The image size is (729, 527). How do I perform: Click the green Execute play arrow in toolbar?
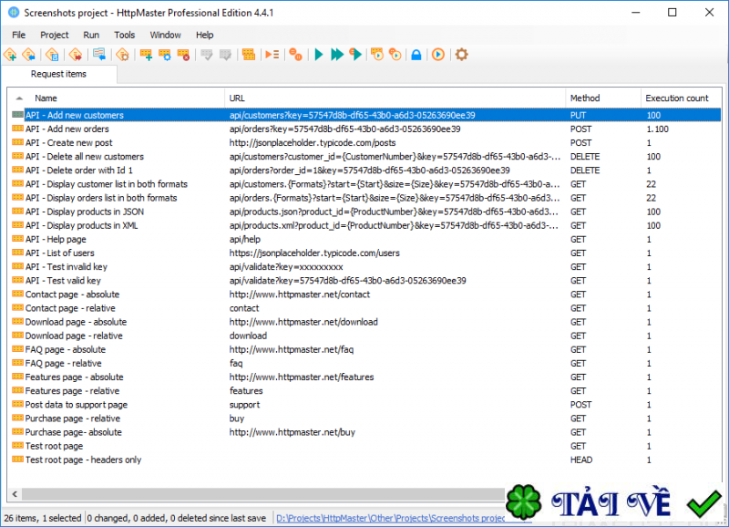click(x=319, y=55)
